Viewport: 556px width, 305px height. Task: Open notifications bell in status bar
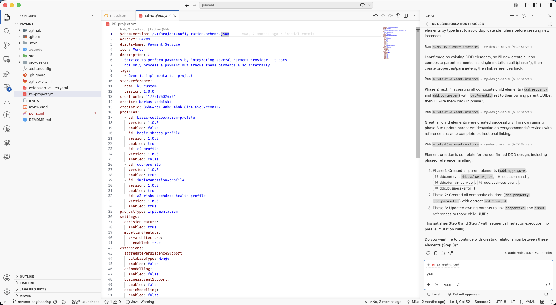[x=551, y=302]
